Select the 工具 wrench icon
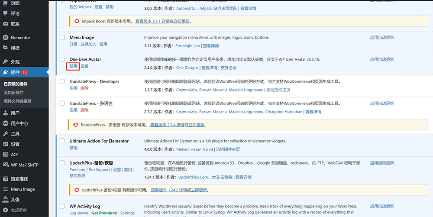The width and height of the screenshot is (433, 217). pos(5,134)
